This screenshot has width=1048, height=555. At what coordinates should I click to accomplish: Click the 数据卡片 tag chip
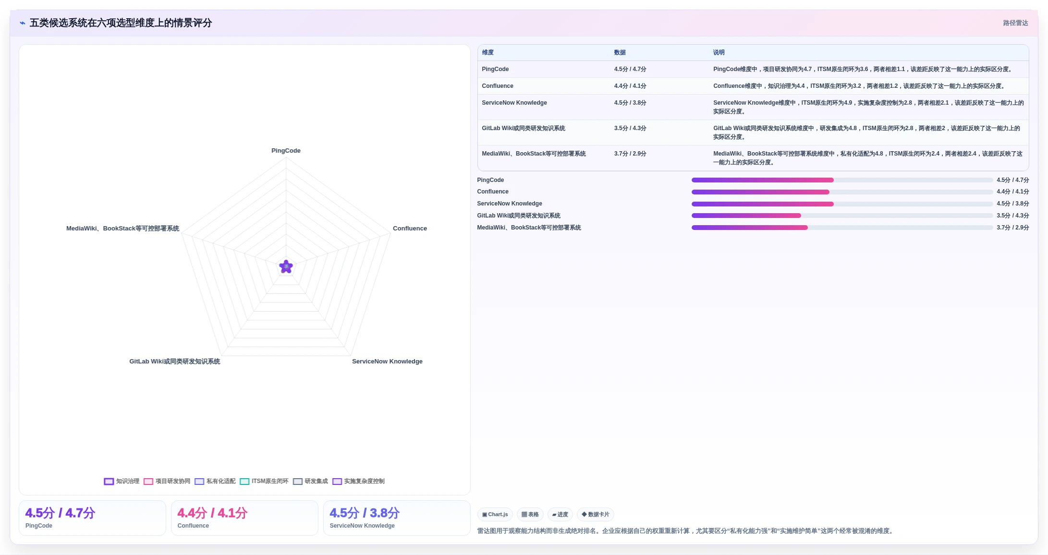(x=596, y=514)
